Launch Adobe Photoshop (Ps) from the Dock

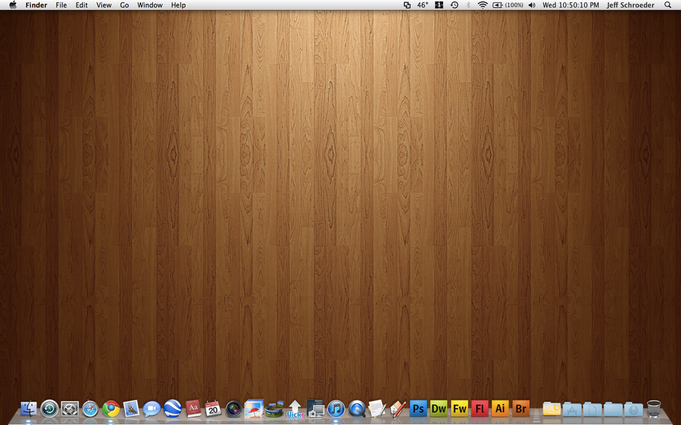[x=418, y=408]
